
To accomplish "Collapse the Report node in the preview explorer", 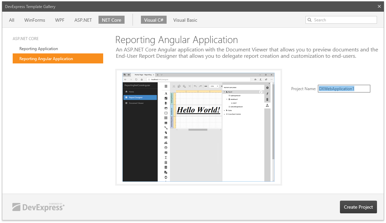I will tap(224, 92).
